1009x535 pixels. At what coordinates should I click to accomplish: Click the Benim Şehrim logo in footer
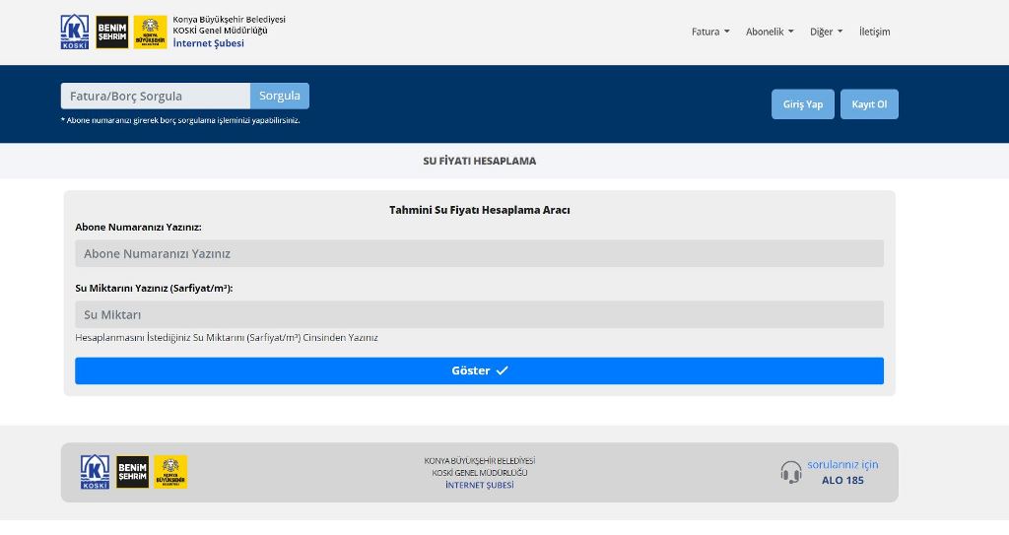click(132, 472)
